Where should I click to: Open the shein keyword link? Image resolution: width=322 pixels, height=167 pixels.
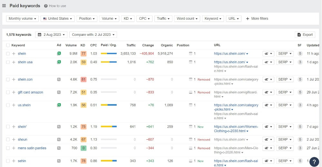pyautogui.click(x=22, y=54)
